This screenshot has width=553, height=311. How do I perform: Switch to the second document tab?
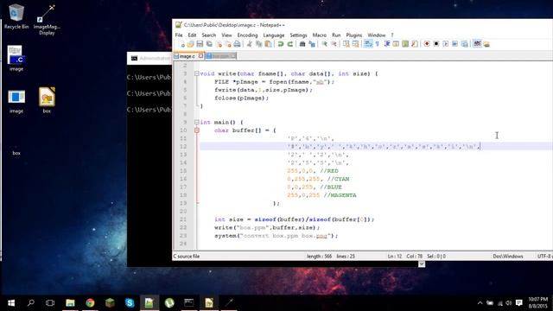point(221,56)
